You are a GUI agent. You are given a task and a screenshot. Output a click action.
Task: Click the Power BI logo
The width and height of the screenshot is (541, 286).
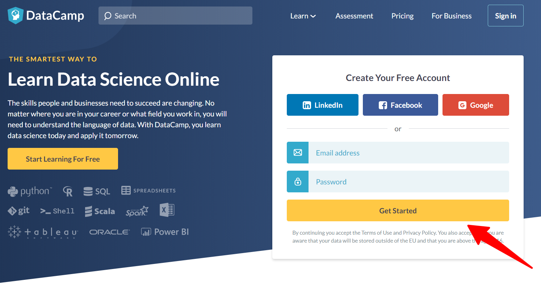coord(165,232)
